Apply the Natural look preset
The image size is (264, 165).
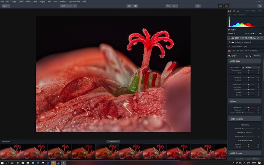[12, 152]
